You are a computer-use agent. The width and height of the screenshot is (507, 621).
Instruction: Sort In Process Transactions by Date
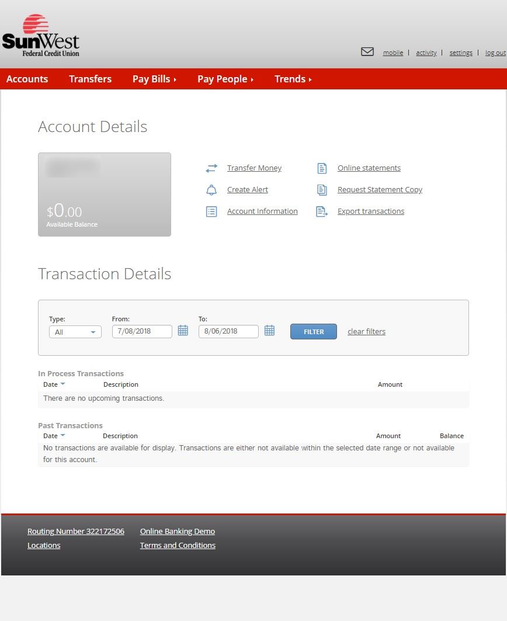54,384
